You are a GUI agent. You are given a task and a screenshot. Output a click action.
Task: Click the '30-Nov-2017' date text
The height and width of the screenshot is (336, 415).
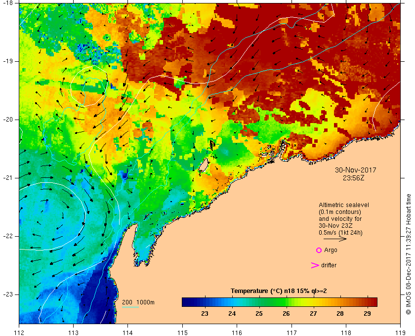355,170
